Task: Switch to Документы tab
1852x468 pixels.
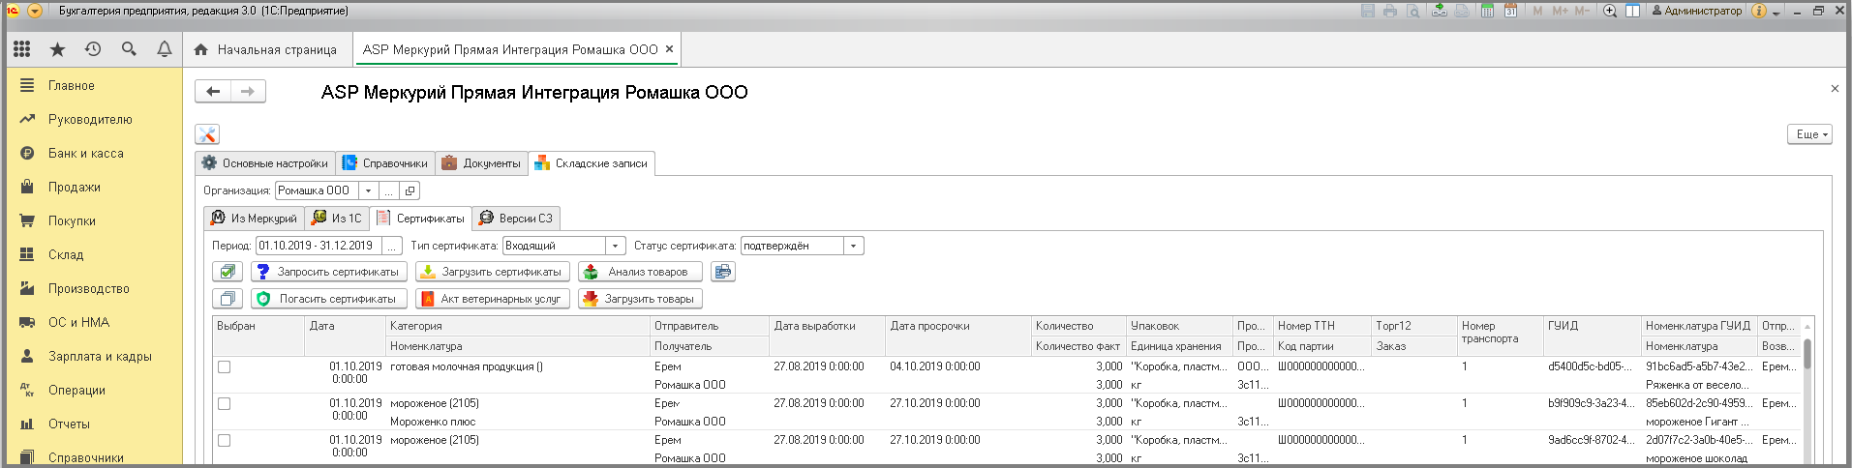Action: pos(481,163)
